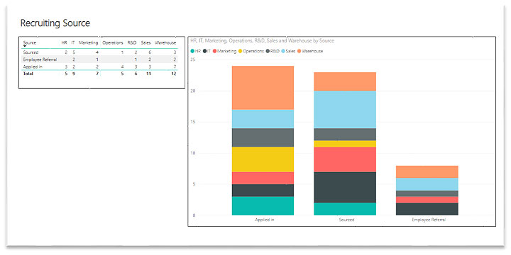Select the Sourced row in table

pyautogui.click(x=100, y=52)
